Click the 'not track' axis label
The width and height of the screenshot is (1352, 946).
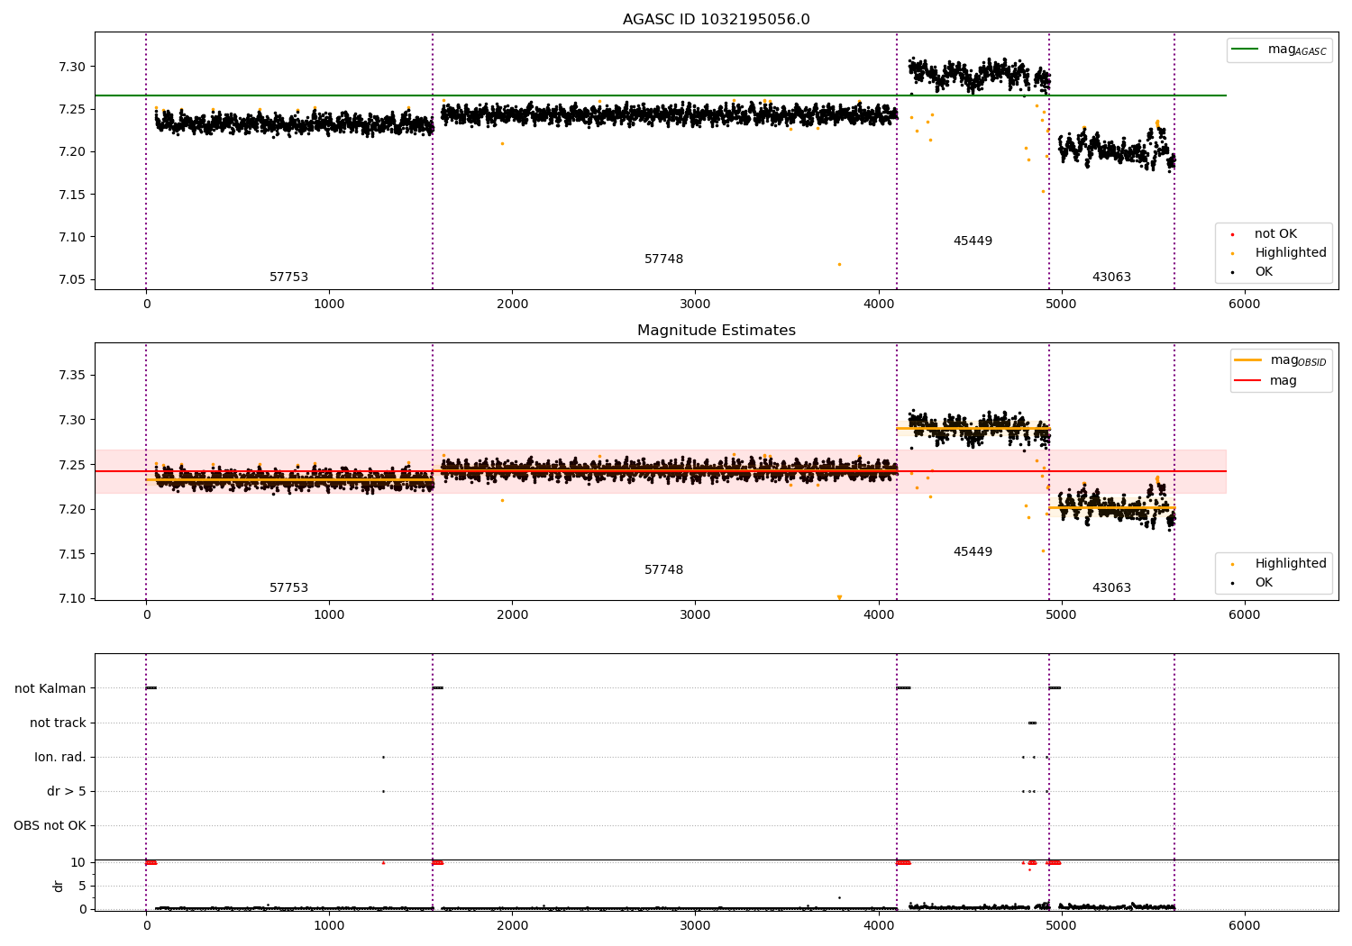tap(58, 723)
